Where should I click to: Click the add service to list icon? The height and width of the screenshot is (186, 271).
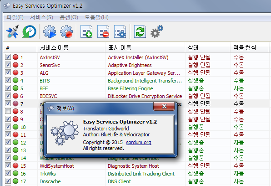click(86, 31)
